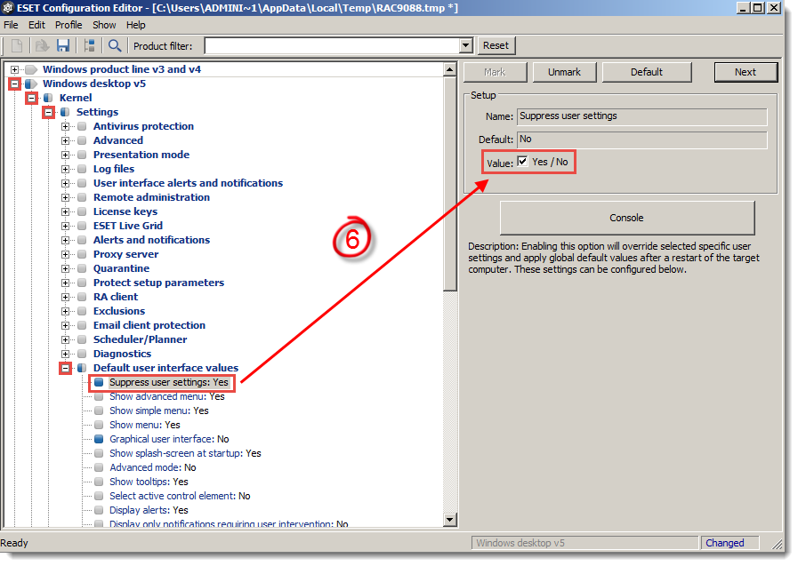The height and width of the screenshot is (566, 798).
Task: Click the tree scrollbar up arrow
Action: pyautogui.click(x=450, y=69)
